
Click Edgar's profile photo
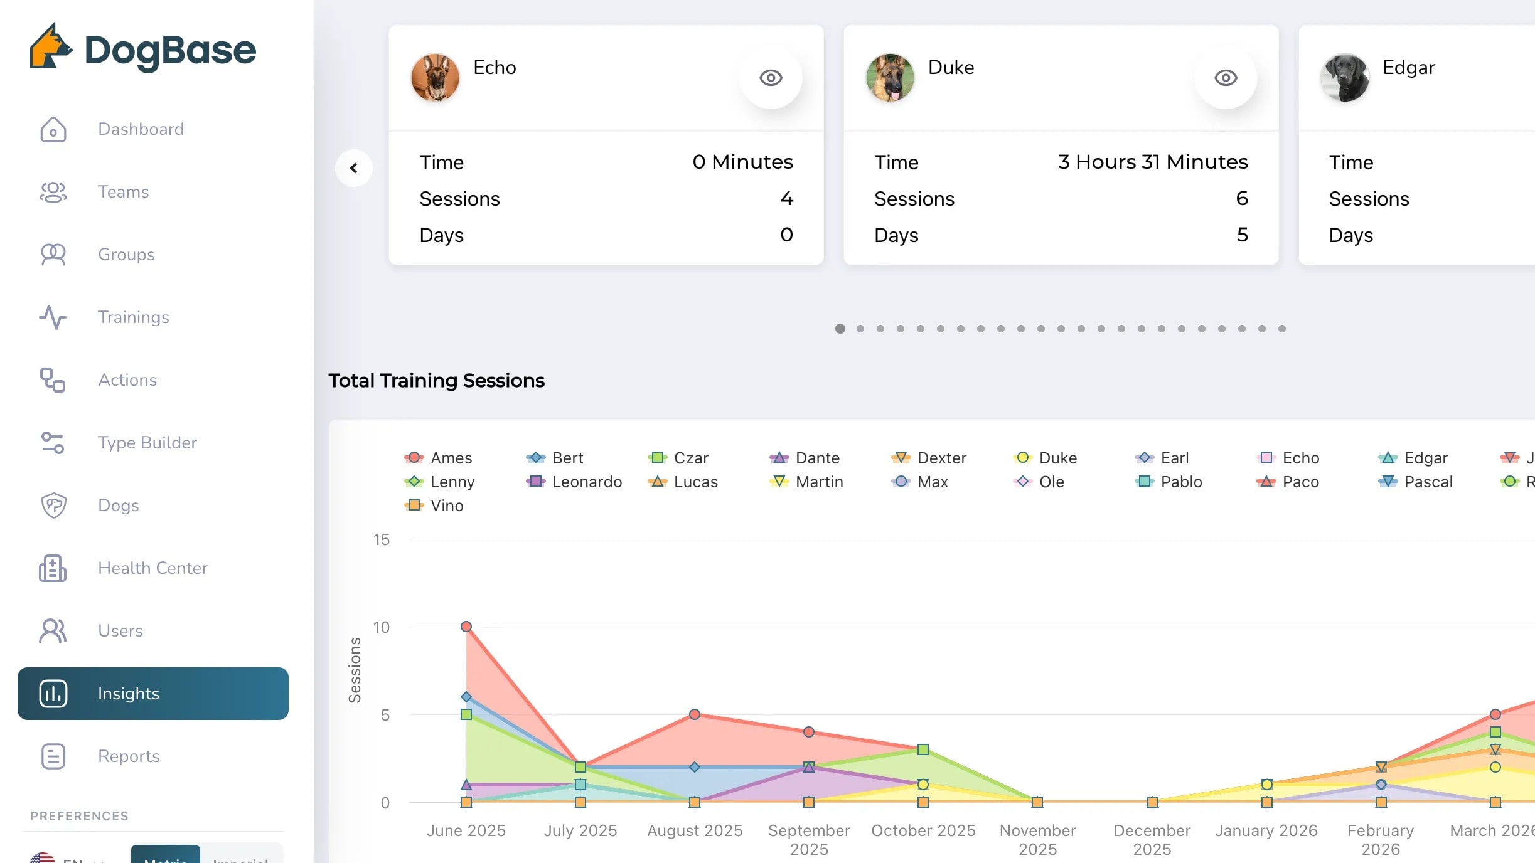tap(1344, 78)
